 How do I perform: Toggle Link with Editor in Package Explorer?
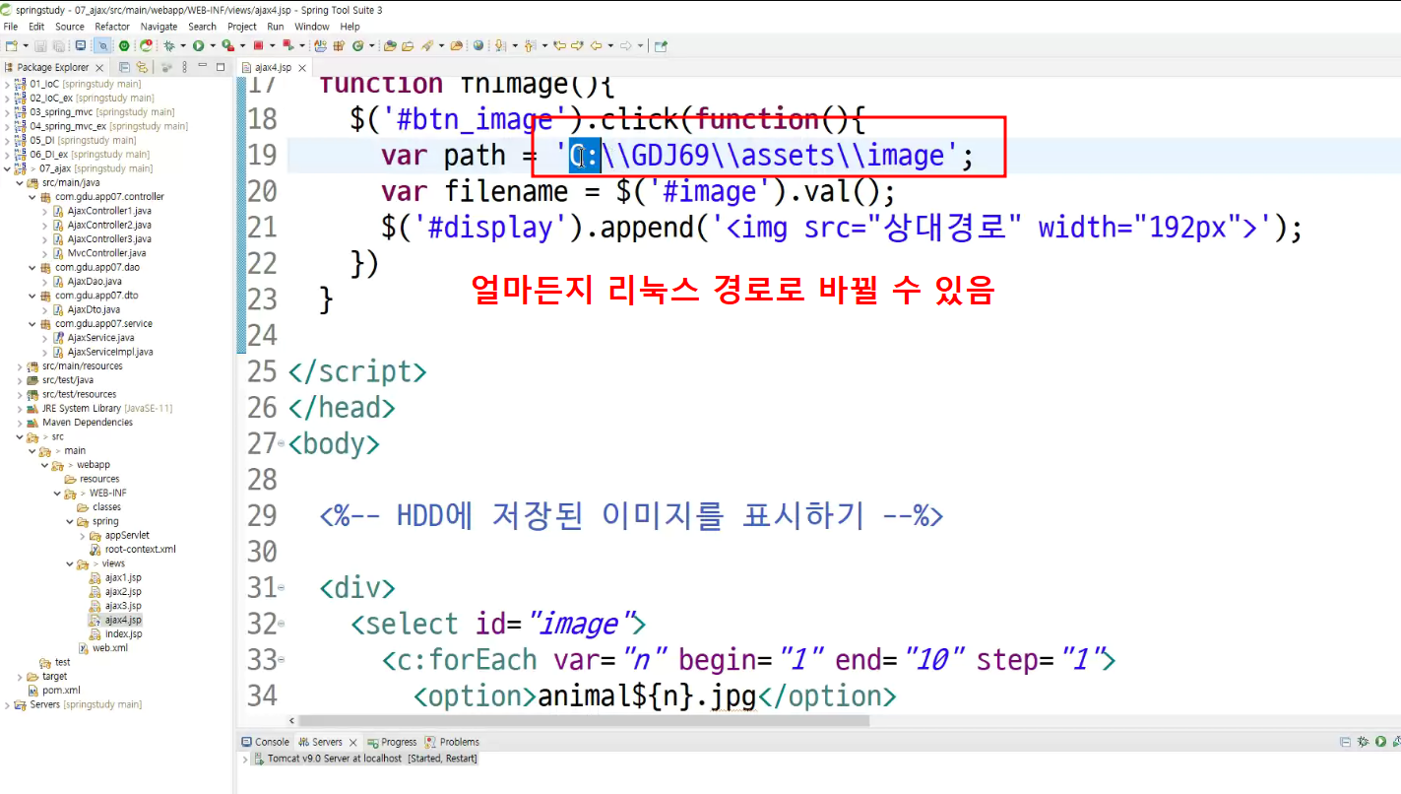(142, 67)
